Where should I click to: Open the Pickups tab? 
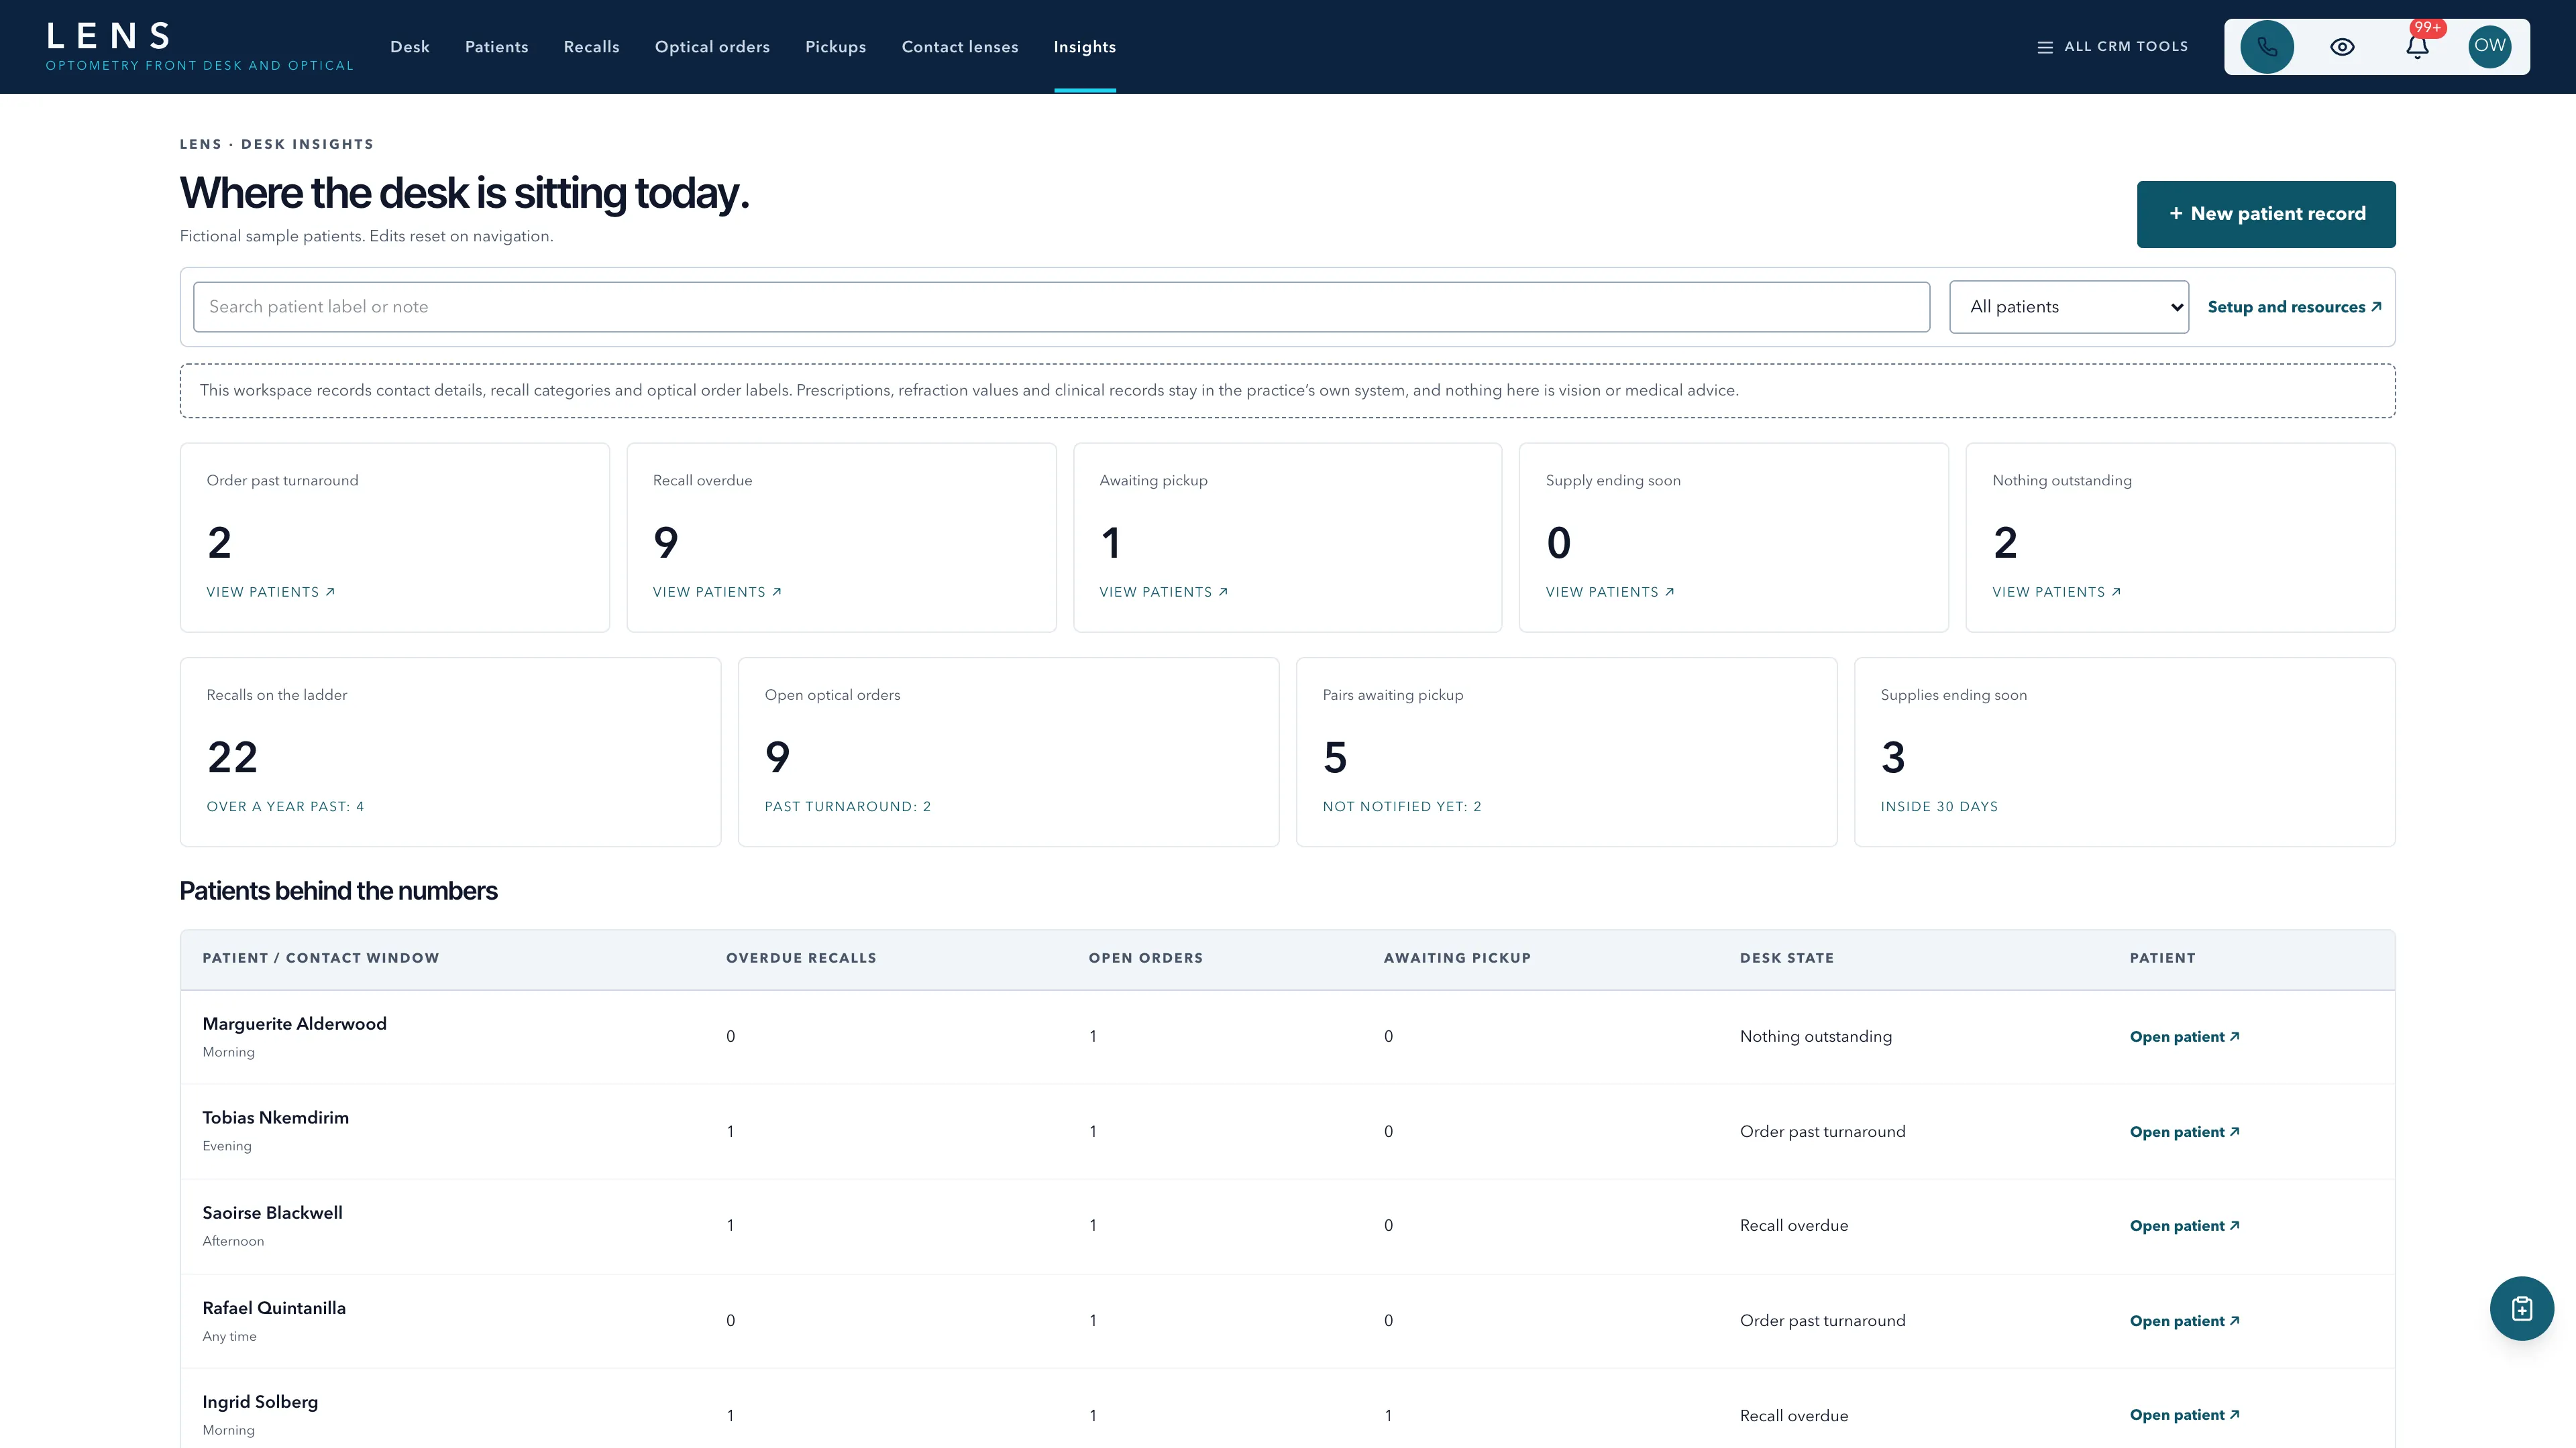[836, 47]
